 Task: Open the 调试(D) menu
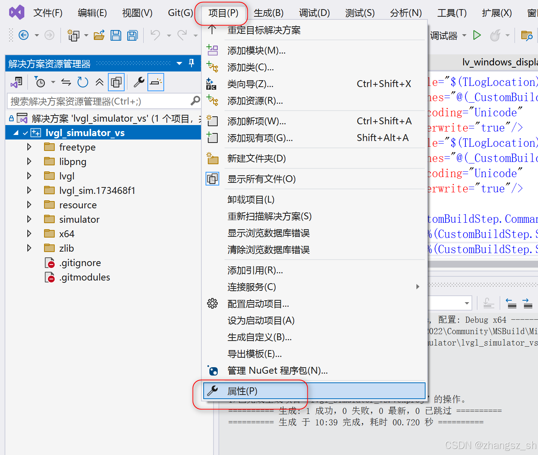point(314,13)
